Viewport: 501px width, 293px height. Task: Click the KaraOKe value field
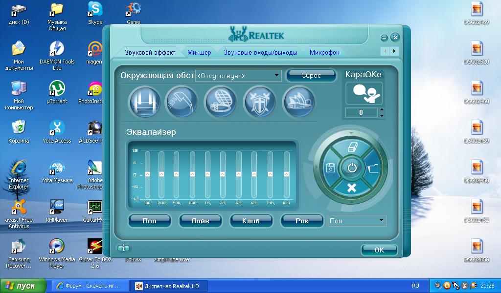[362, 112]
